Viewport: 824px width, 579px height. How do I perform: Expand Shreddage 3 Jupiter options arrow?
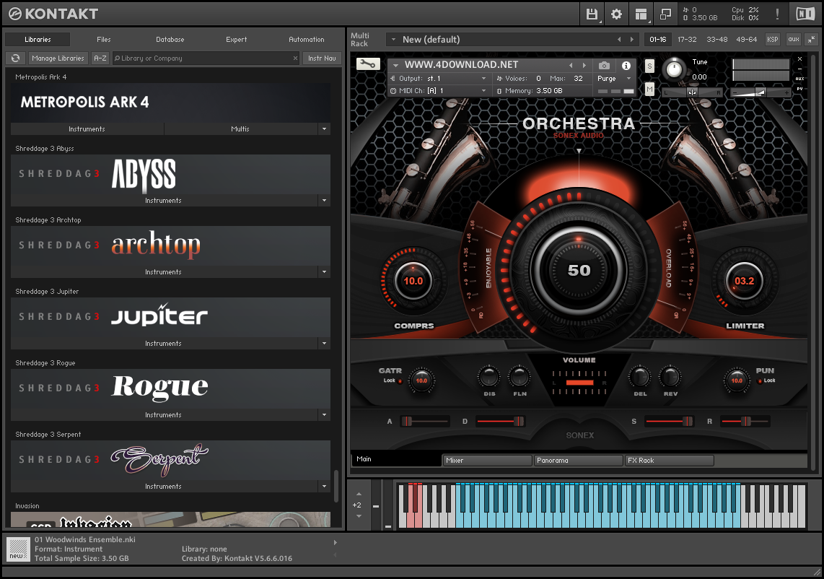pyautogui.click(x=324, y=344)
